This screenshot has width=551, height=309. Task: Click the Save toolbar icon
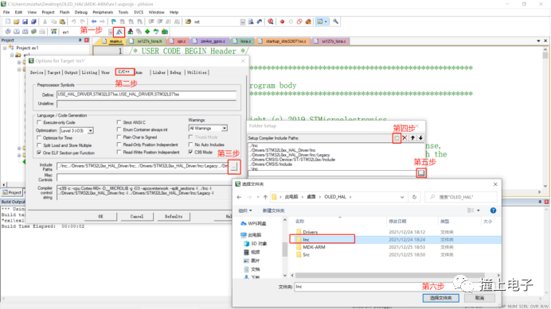(25, 21)
